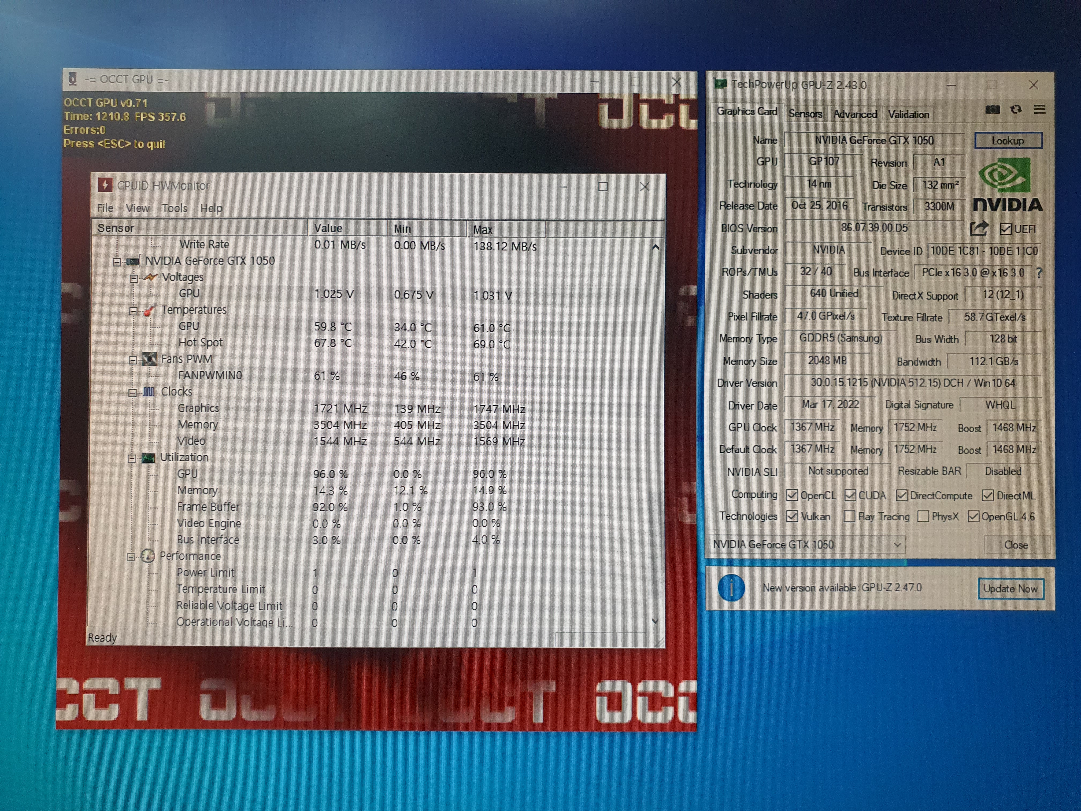1081x811 pixels.
Task: Toggle the Vulkan checkbox
Action: tap(792, 516)
